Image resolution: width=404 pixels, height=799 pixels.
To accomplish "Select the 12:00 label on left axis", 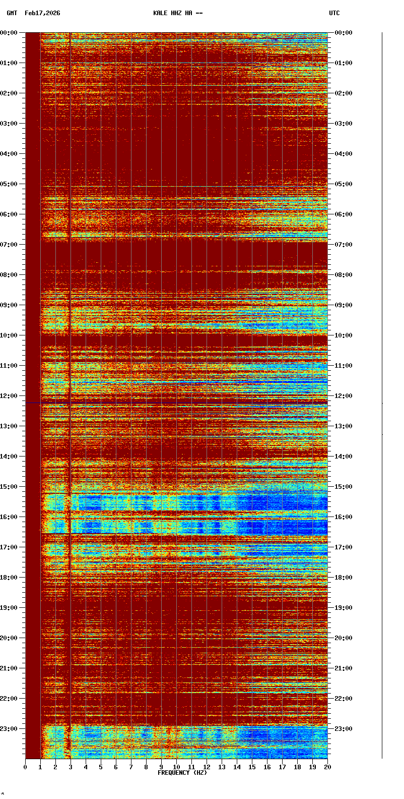I will (x=9, y=396).
